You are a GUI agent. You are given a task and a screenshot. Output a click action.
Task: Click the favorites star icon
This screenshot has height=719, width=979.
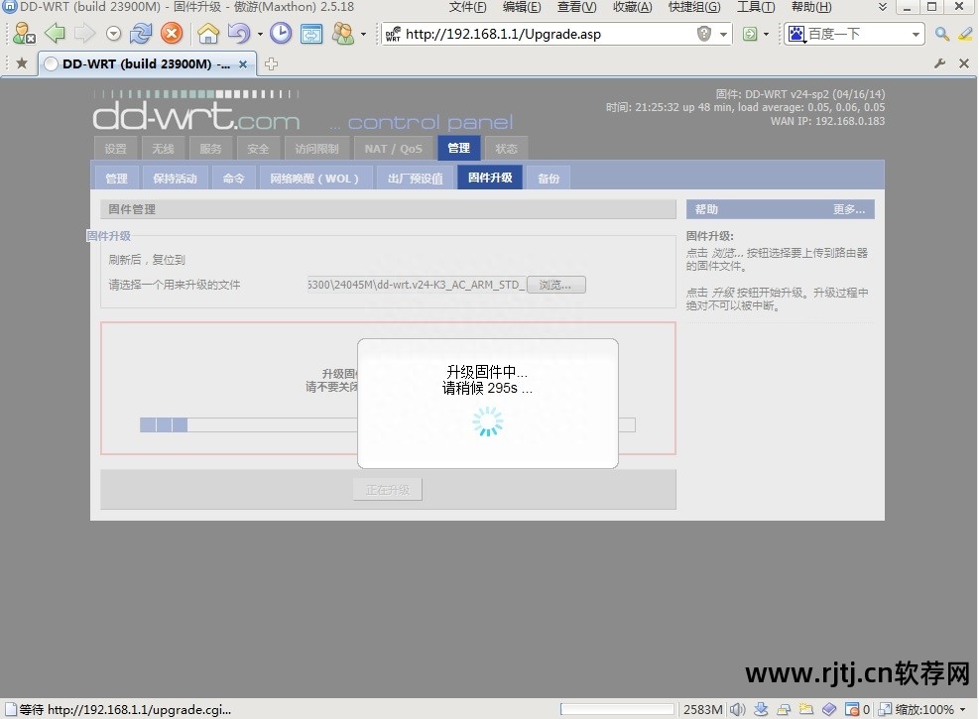(22, 63)
